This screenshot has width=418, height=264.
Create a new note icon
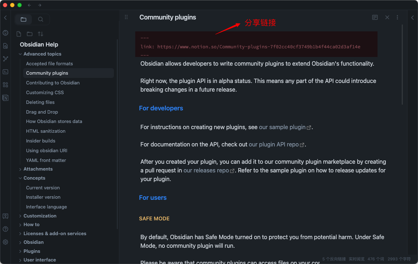(x=19, y=34)
